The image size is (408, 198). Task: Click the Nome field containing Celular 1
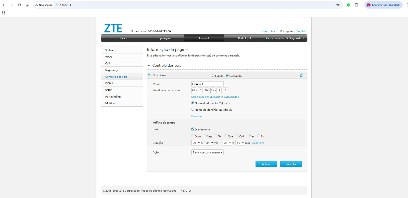(207, 84)
